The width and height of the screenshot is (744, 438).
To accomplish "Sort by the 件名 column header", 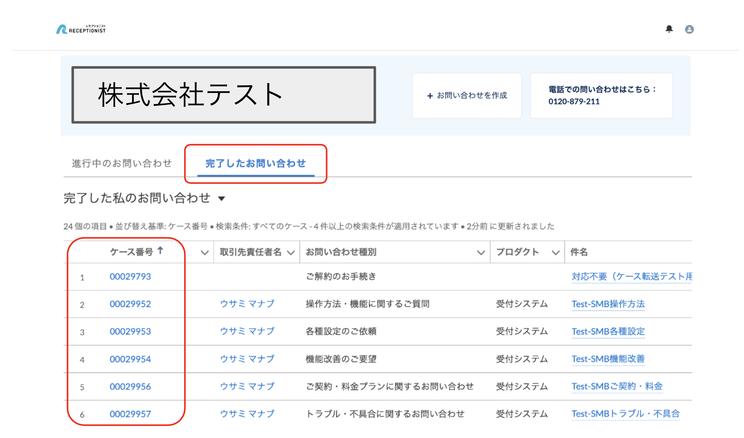I will [x=579, y=252].
